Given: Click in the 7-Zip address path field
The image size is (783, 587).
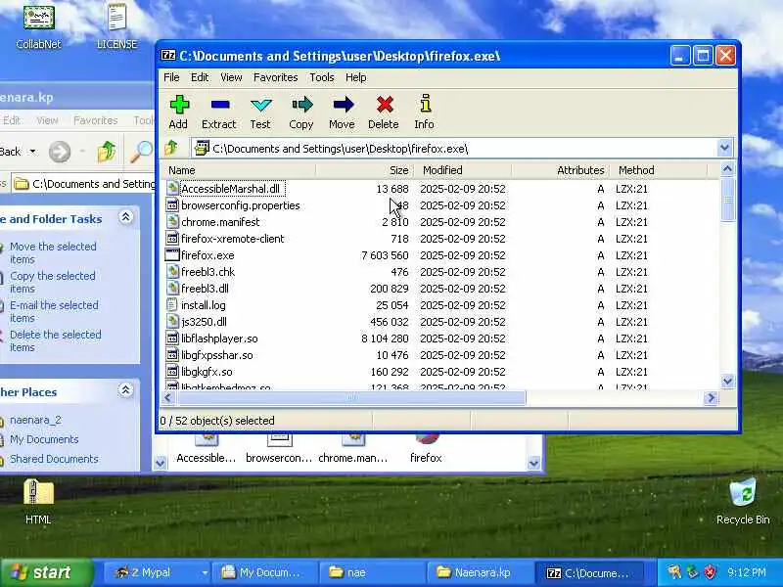Looking at the screenshot, I should click(x=454, y=149).
